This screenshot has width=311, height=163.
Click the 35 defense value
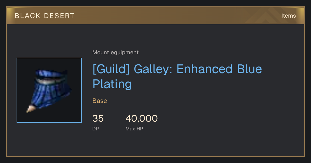point(98,118)
